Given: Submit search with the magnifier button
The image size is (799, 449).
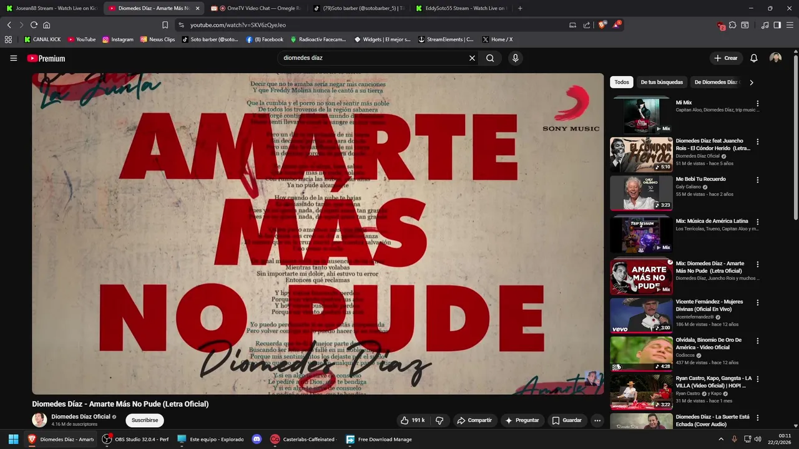Looking at the screenshot, I should [x=490, y=58].
